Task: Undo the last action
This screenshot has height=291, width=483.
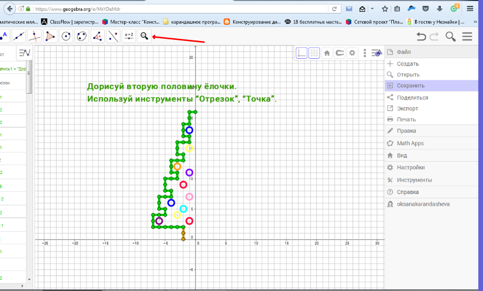Action: click(421, 37)
